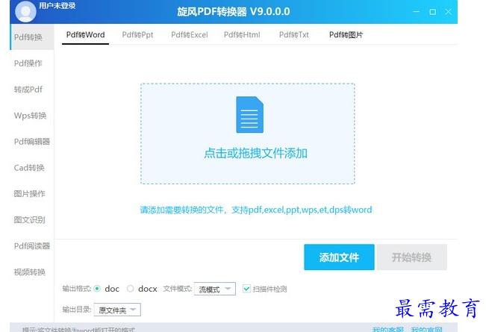Open the Pdf转Word tab
The height and width of the screenshot is (332, 486).
point(86,34)
